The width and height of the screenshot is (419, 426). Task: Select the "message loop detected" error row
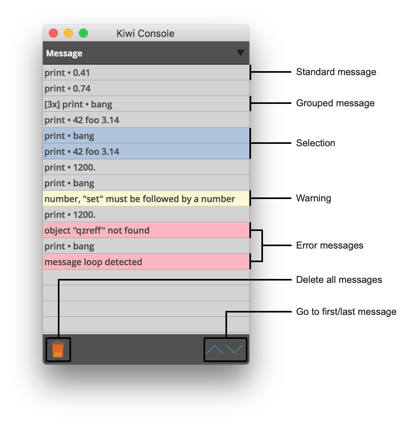(x=146, y=262)
